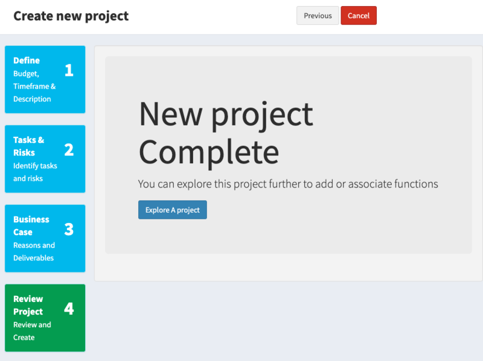The image size is (483, 361).
Task: Go to step 1 Define
Action: pos(45,80)
